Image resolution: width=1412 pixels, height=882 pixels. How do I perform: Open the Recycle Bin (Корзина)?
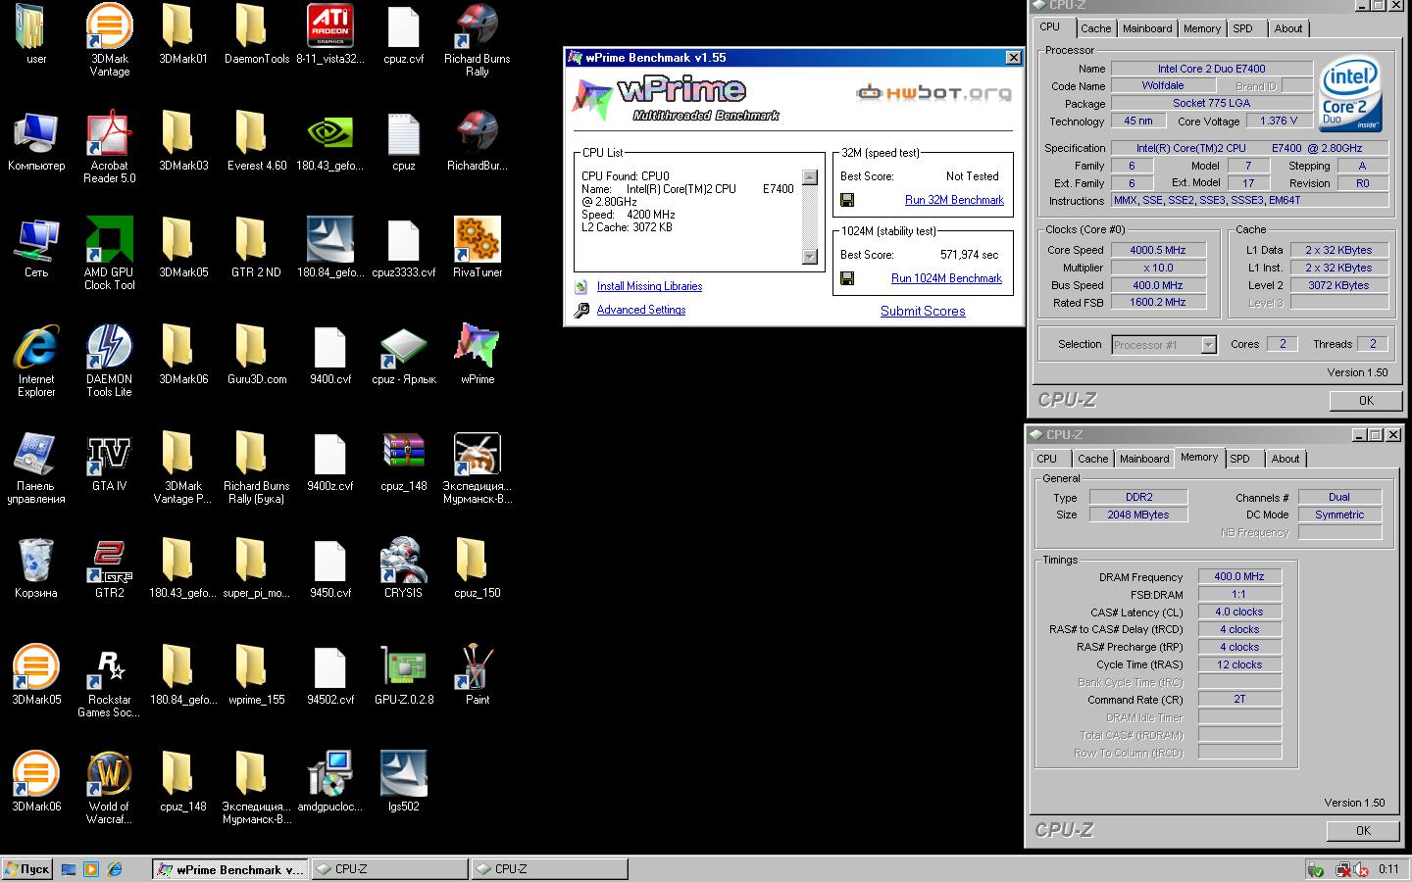point(36,568)
